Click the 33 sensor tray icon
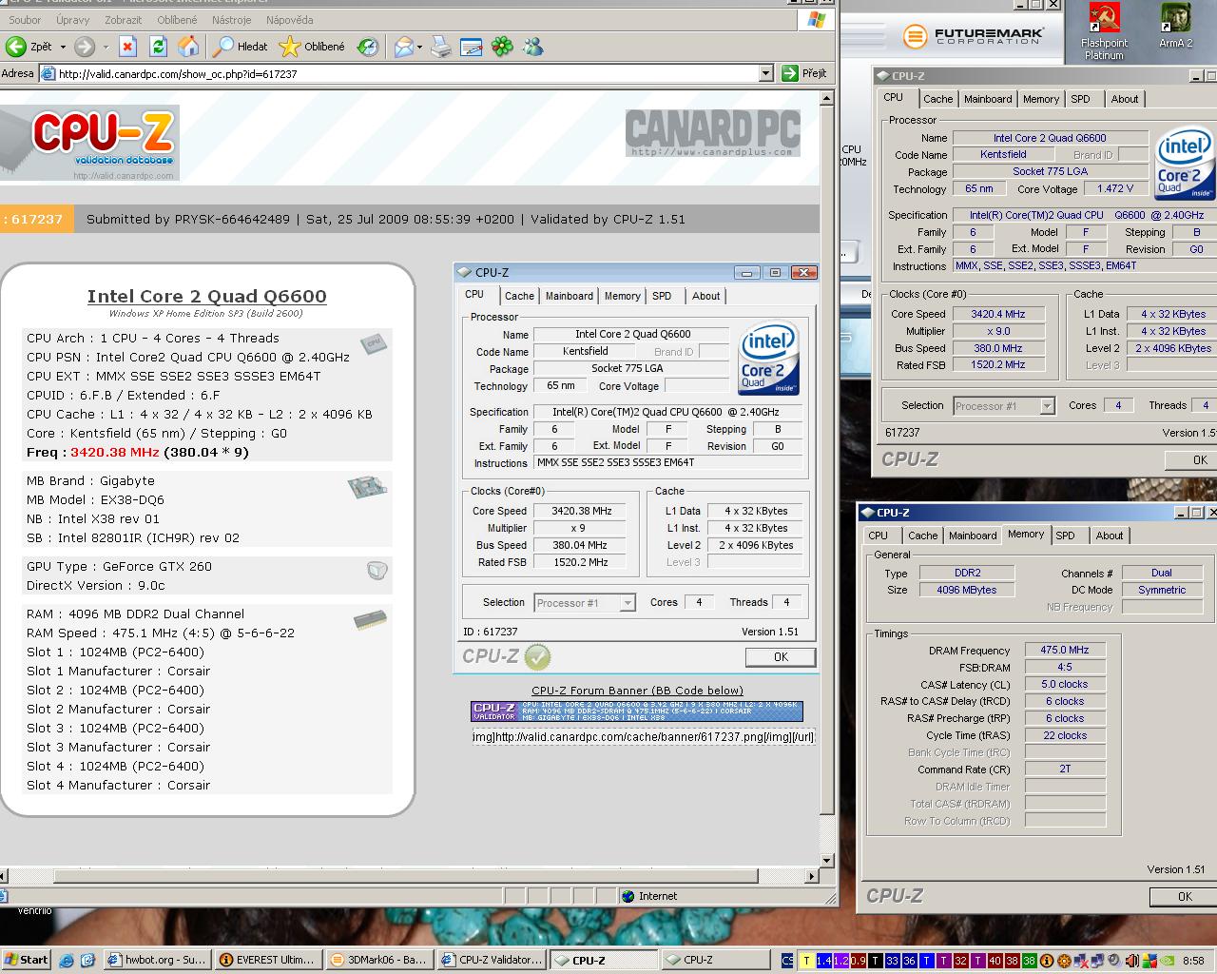The width and height of the screenshot is (1217, 974). click(x=892, y=961)
